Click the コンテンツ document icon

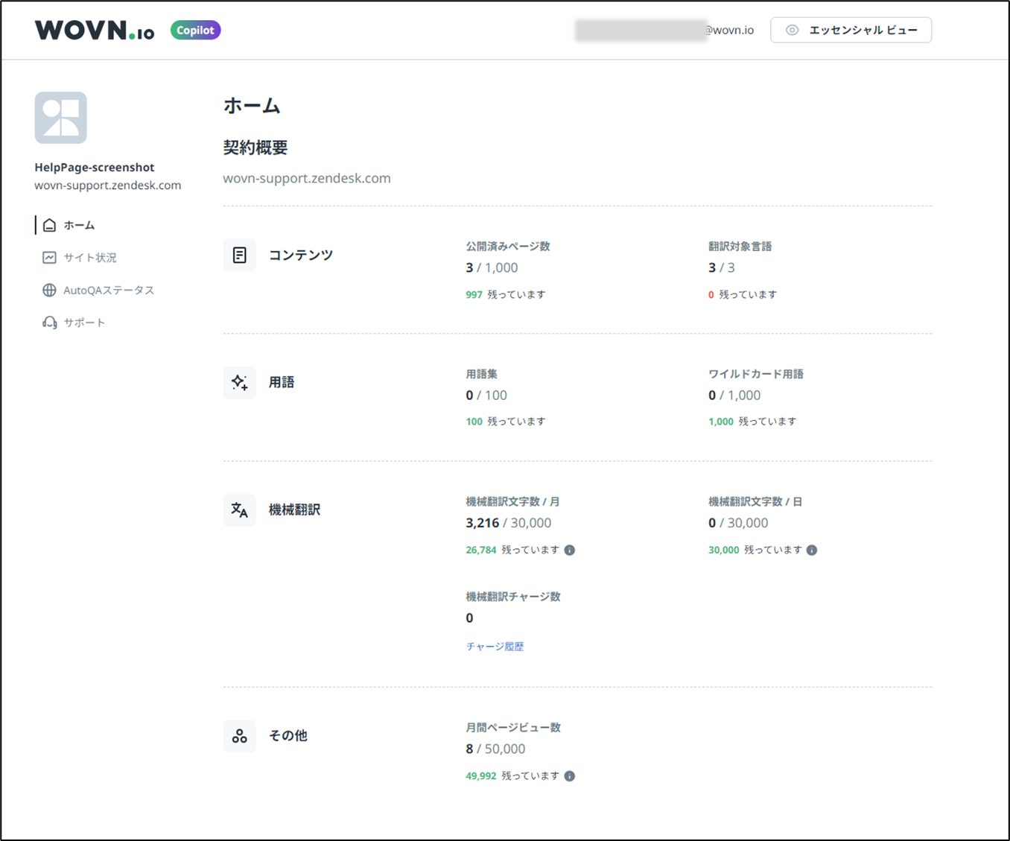click(239, 256)
